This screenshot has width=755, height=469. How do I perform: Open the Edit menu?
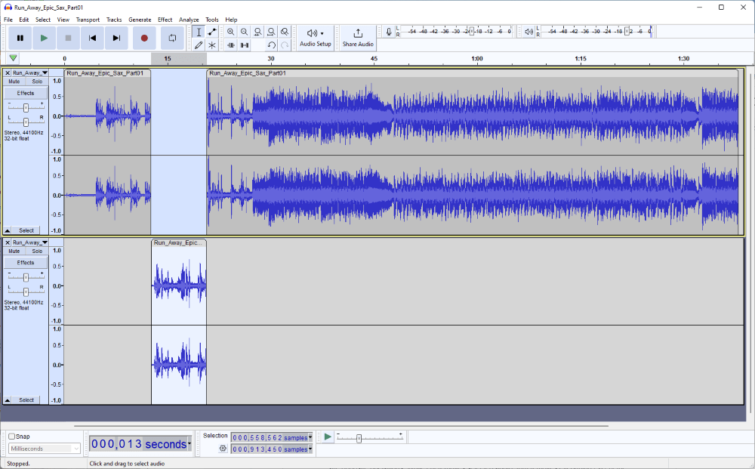tap(24, 20)
